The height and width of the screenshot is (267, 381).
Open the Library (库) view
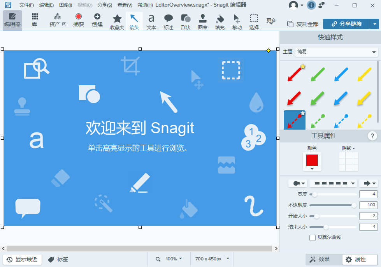pyautogui.click(x=35, y=20)
